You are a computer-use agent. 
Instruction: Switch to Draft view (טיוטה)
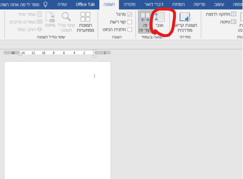pos(228,22)
